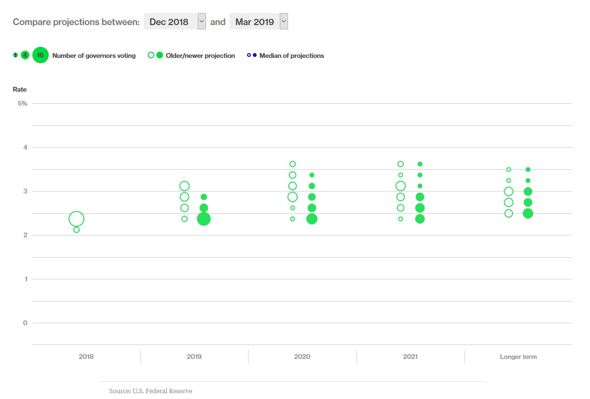
Task: Select the hollow Longer term bubble at 3%
Action: (508, 192)
